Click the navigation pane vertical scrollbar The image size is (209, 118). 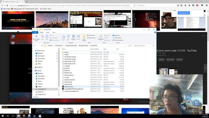59,68
